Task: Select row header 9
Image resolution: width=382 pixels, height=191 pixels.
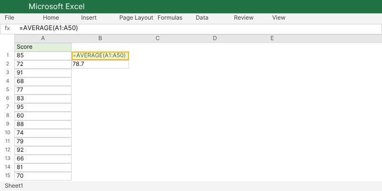Action: tap(7, 124)
